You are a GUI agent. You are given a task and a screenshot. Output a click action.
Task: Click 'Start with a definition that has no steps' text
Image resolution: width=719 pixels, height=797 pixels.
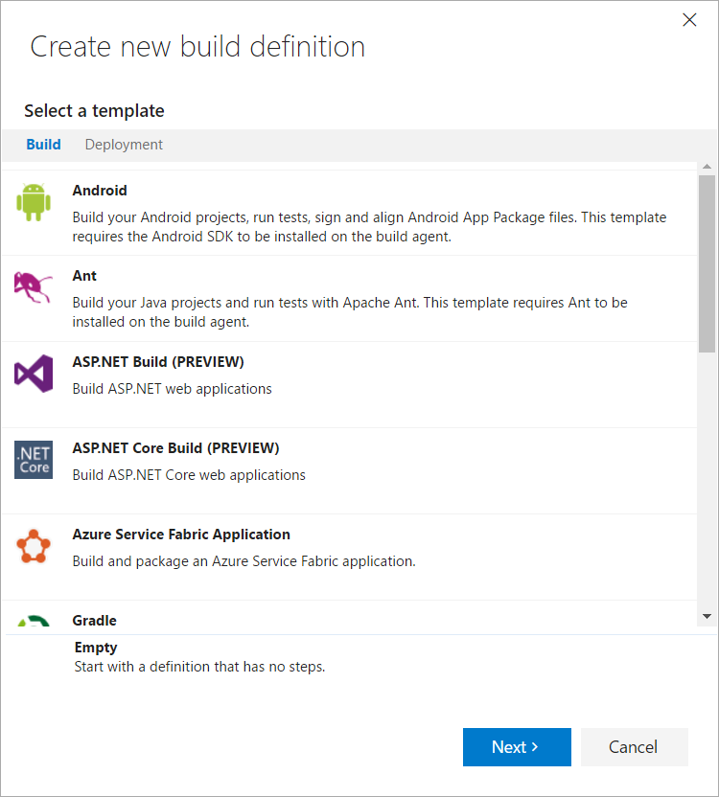[199, 667]
